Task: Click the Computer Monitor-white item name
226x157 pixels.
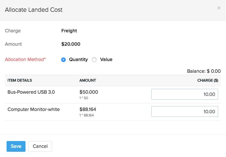Action: click(34, 109)
